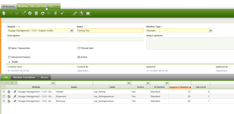The height and width of the screenshot is (114, 234).
Task: Click the edit pencil on Expenses row
Action: point(15,97)
